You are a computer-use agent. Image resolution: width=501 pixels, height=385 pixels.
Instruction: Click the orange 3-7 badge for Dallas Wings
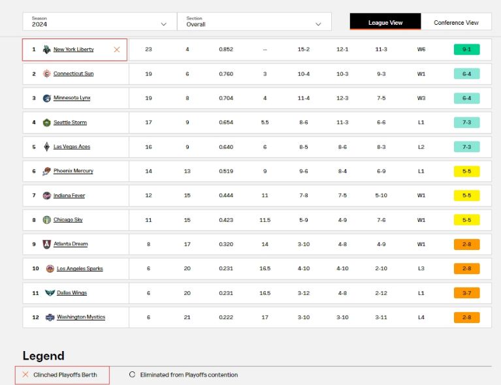click(467, 293)
